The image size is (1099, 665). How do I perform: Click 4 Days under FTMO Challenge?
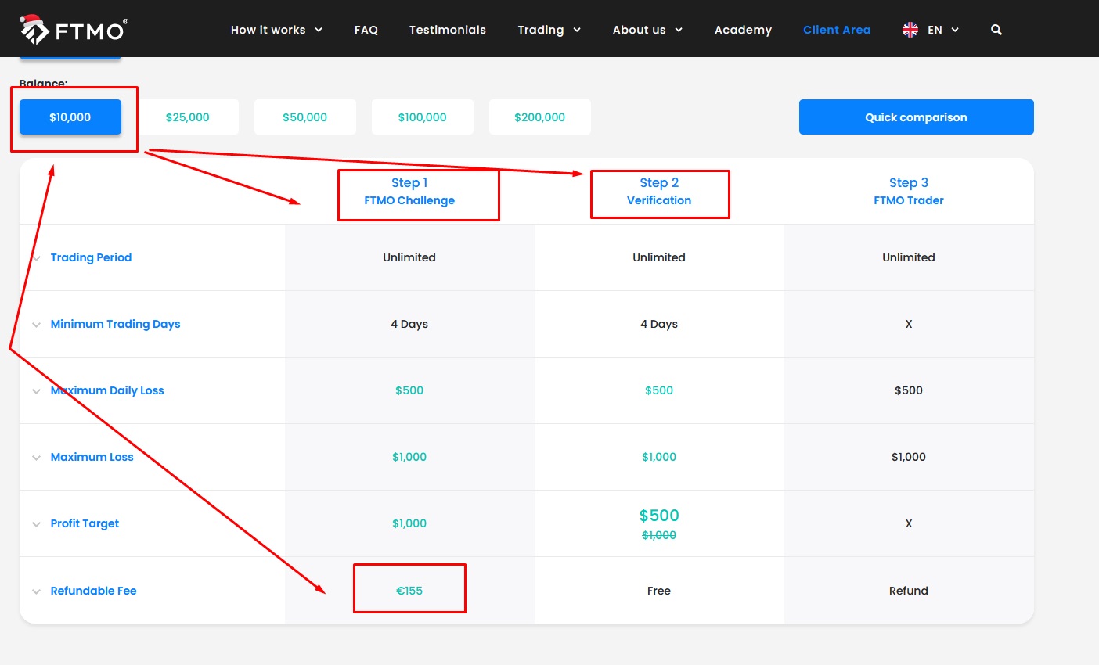click(x=409, y=324)
